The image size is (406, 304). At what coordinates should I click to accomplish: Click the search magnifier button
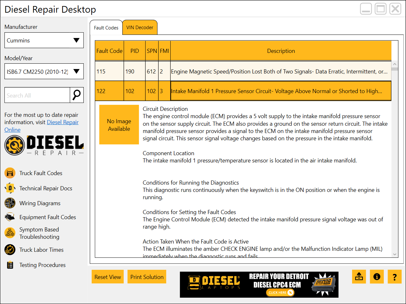(77, 95)
